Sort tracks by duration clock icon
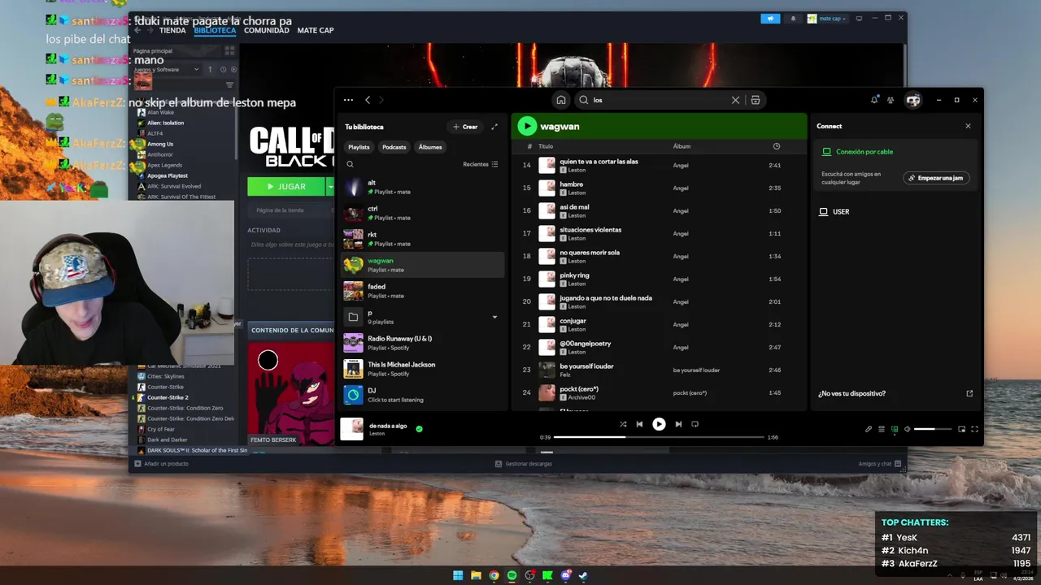Screen dimensions: 1041x585 [x=776, y=146]
